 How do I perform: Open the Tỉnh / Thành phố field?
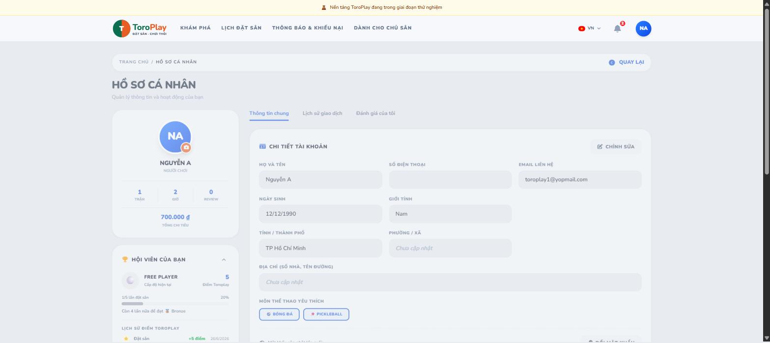tap(320, 248)
